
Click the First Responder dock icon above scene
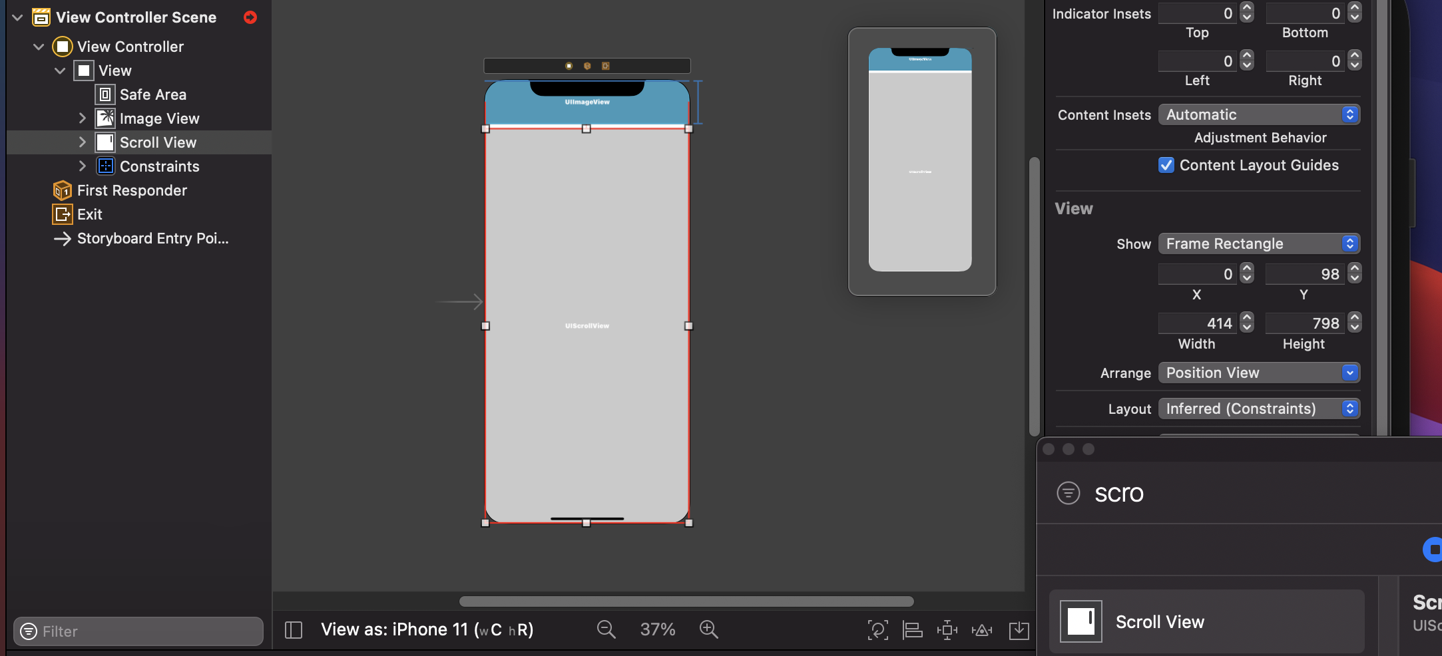click(587, 66)
